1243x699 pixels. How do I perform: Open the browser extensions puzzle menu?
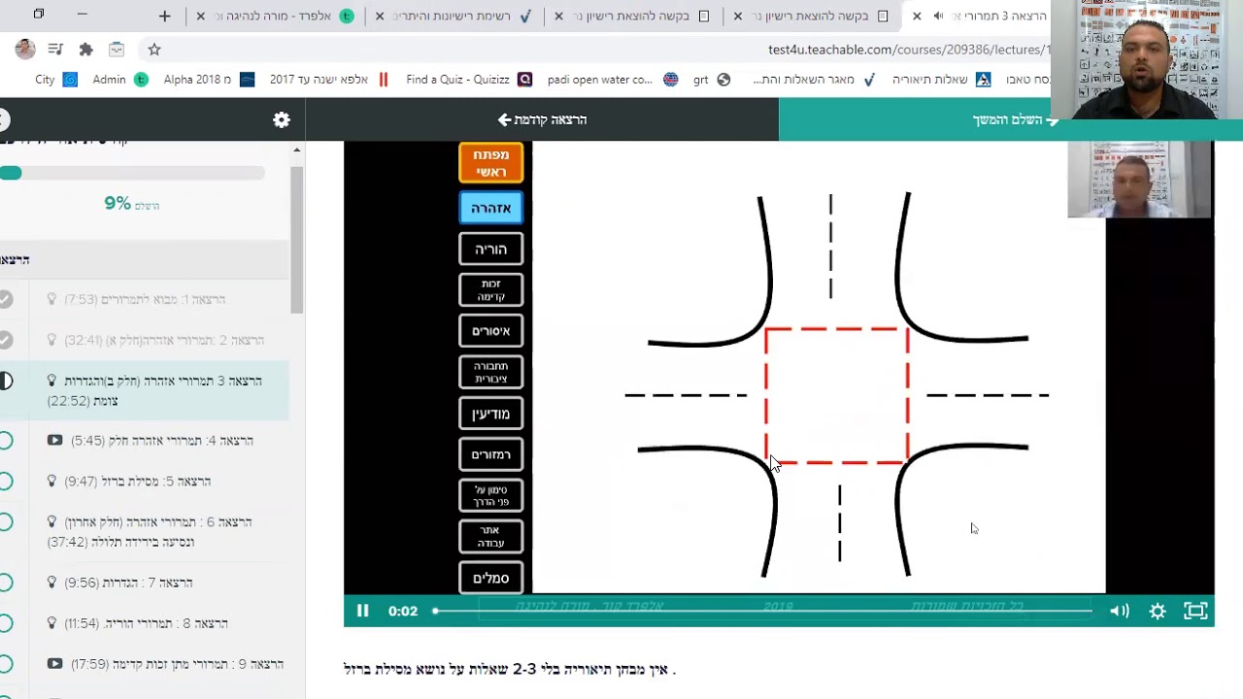click(x=86, y=50)
